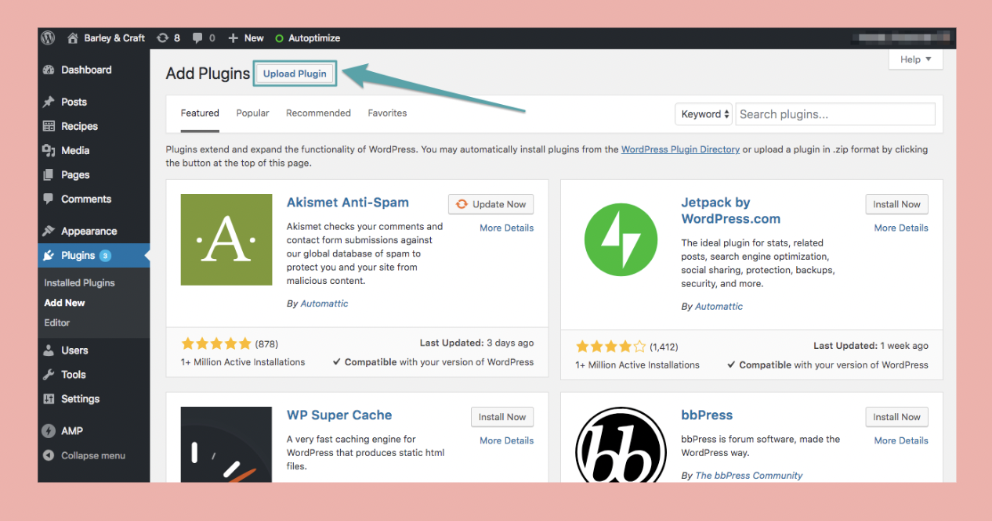Click the Jetpack green lightning logo
Image resolution: width=992 pixels, height=521 pixels.
[621, 239]
